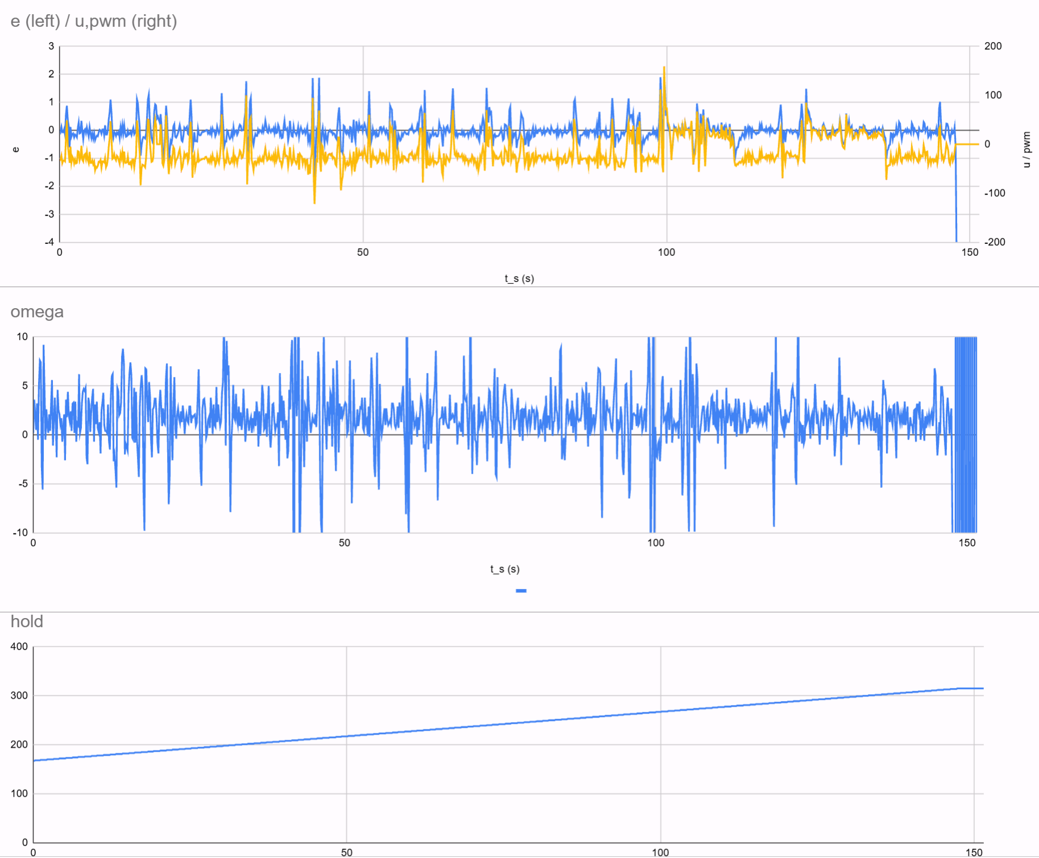Click the "100" x-axis tick of top chart
The image size is (1039, 858).
(666, 252)
